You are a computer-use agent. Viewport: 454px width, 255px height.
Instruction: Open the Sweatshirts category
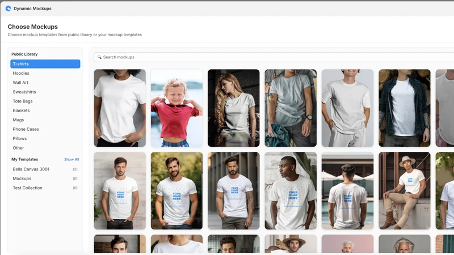tap(45, 92)
